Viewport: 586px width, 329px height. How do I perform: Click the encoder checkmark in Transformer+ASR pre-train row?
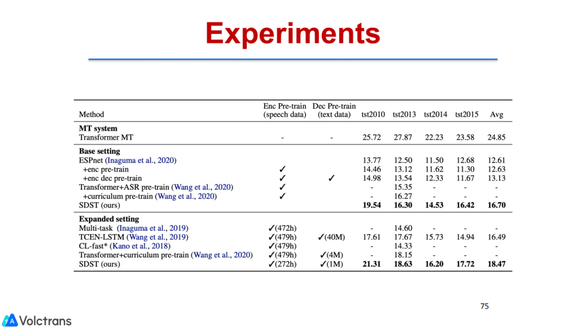pos(283,187)
